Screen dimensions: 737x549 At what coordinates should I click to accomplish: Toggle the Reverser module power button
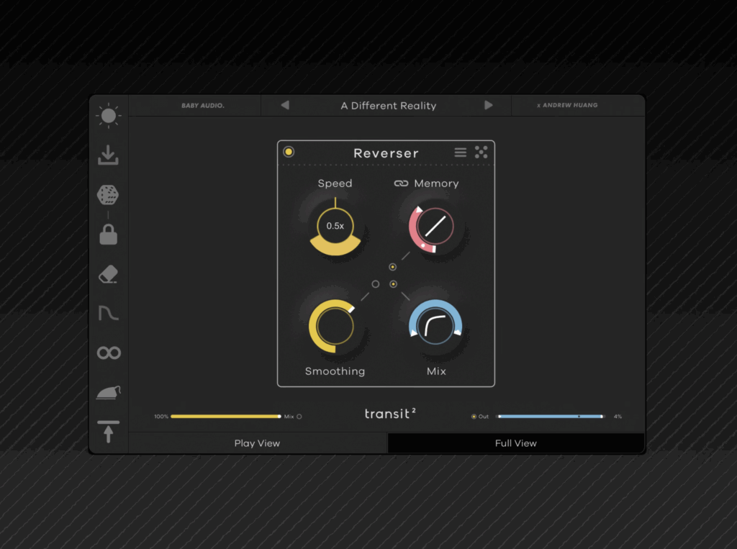tap(289, 152)
